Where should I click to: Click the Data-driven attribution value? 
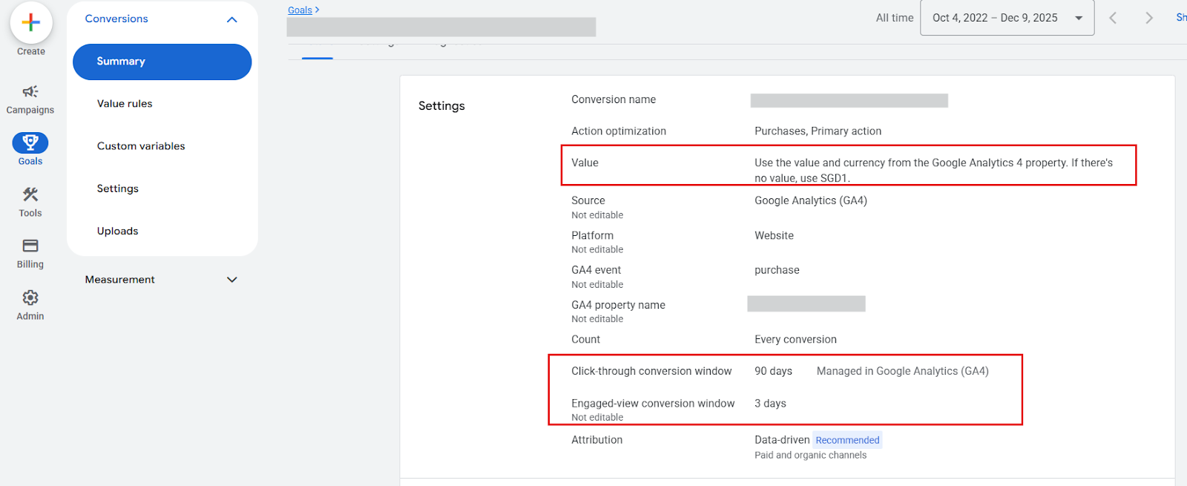click(x=782, y=440)
